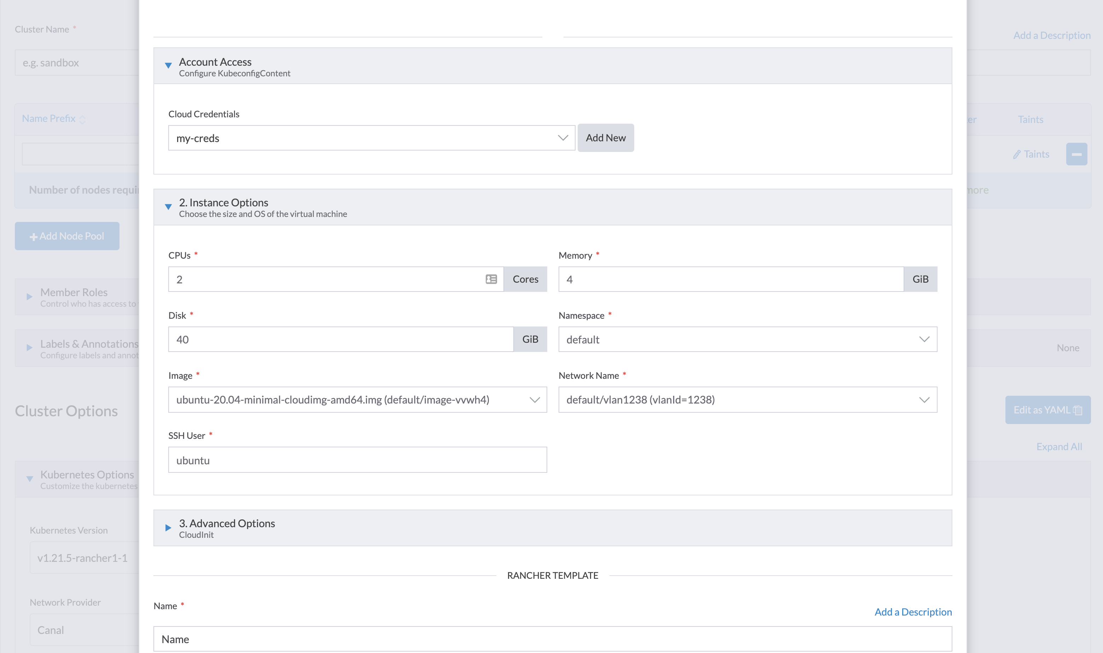Open the Cloud Credentials my-creds dropdown
Viewport: 1103px width, 653px height.
[372, 138]
